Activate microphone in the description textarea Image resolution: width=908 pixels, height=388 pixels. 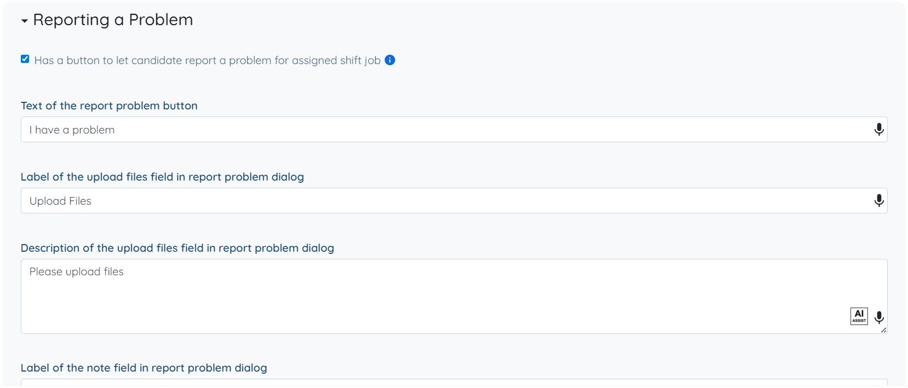[878, 317]
